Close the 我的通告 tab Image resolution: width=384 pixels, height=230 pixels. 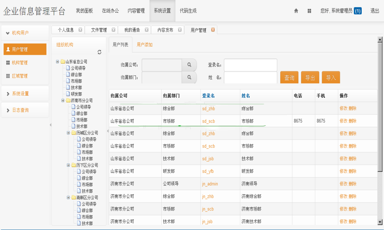click(x=146, y=30)
